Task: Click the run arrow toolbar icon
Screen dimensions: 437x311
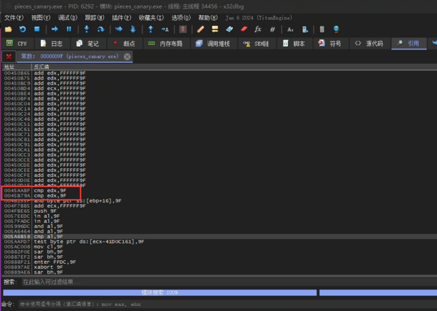Action: [x=55, y=29]
